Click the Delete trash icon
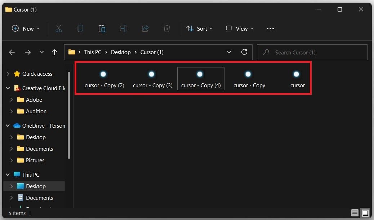 [167, 28]
